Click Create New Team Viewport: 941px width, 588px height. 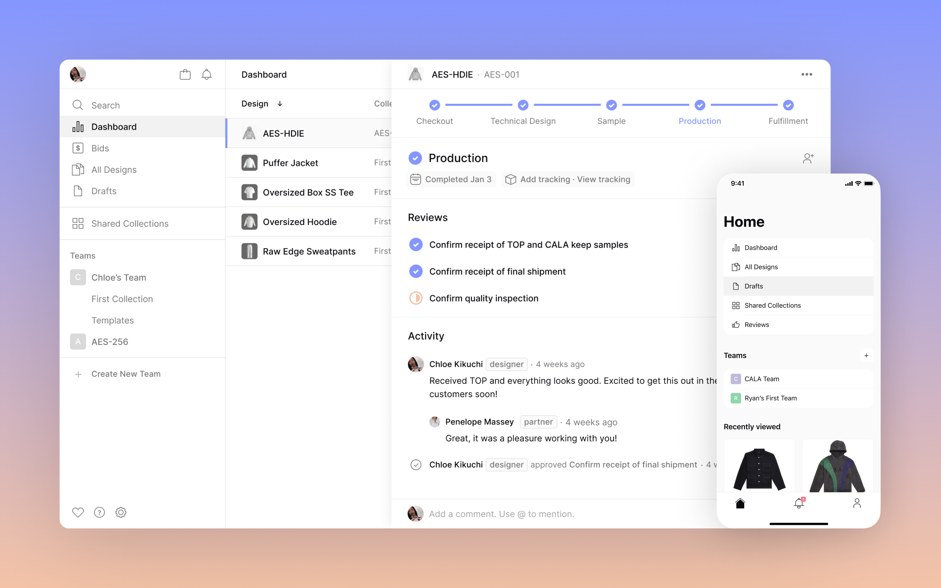pos(125,374)
